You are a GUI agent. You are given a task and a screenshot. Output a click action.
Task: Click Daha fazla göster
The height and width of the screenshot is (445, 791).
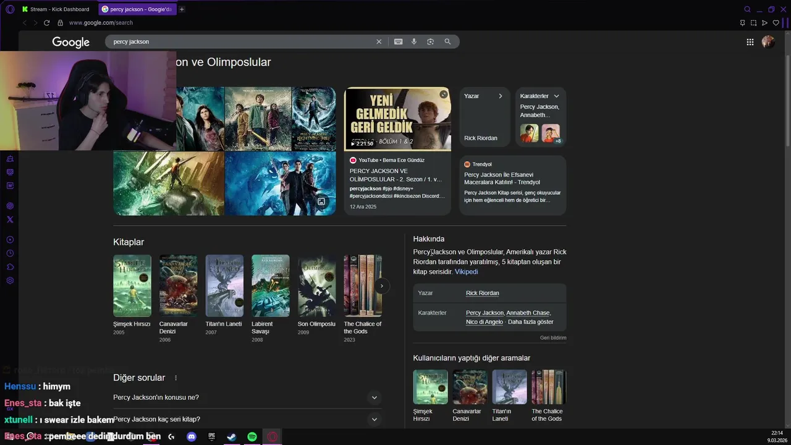click(530, 321)
